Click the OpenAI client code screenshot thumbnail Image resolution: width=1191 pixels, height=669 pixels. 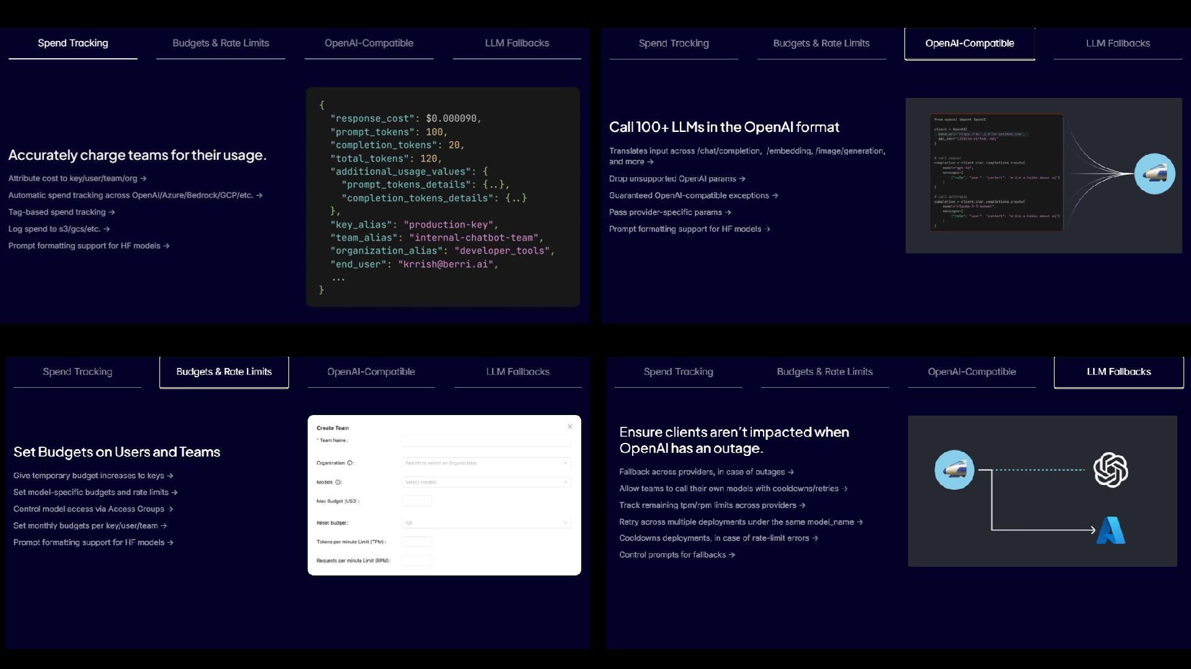[996, 173]
